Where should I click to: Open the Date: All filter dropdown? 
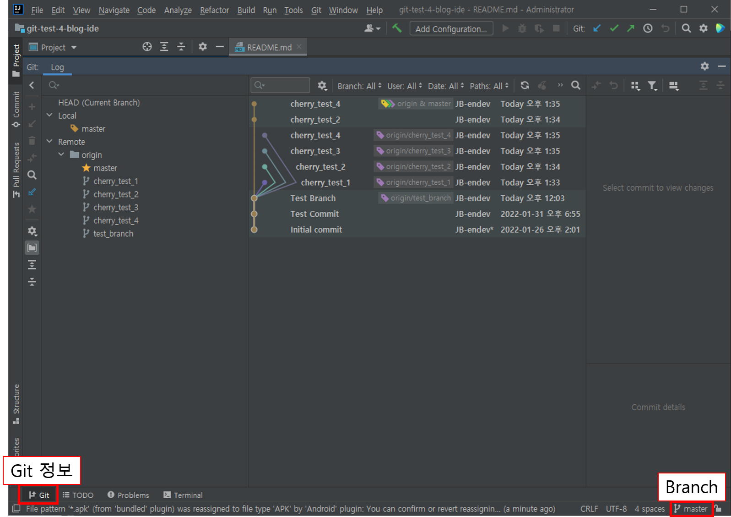(x=446, y=86)
